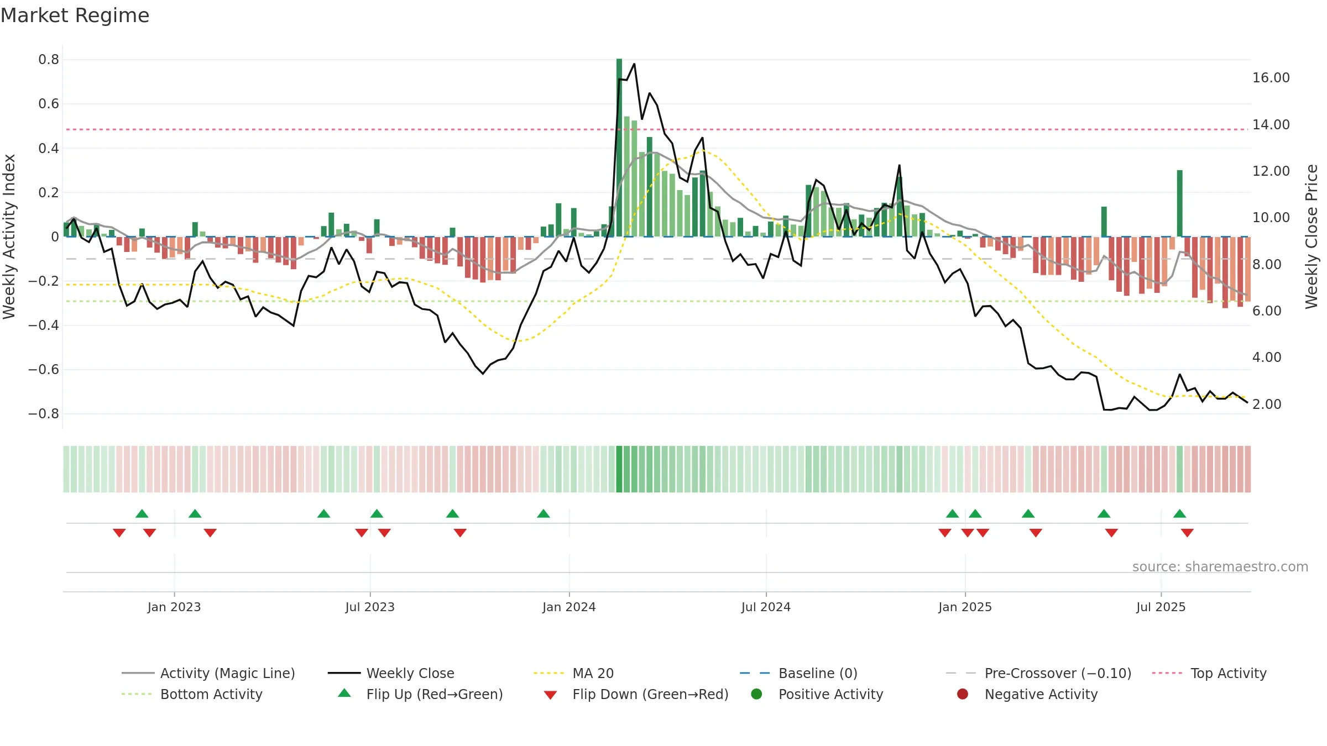Click the 2.00 price axis label
The image size is (1327, 746).
pos(1267,404)
